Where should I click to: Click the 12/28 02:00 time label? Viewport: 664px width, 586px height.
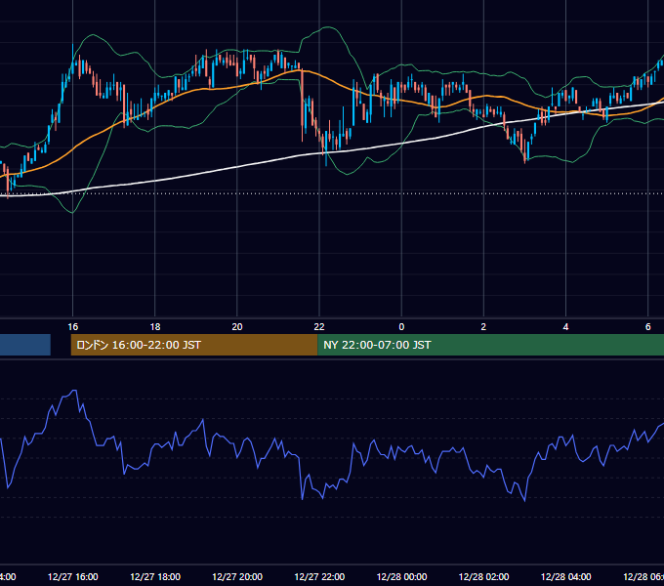click(483, 576)
